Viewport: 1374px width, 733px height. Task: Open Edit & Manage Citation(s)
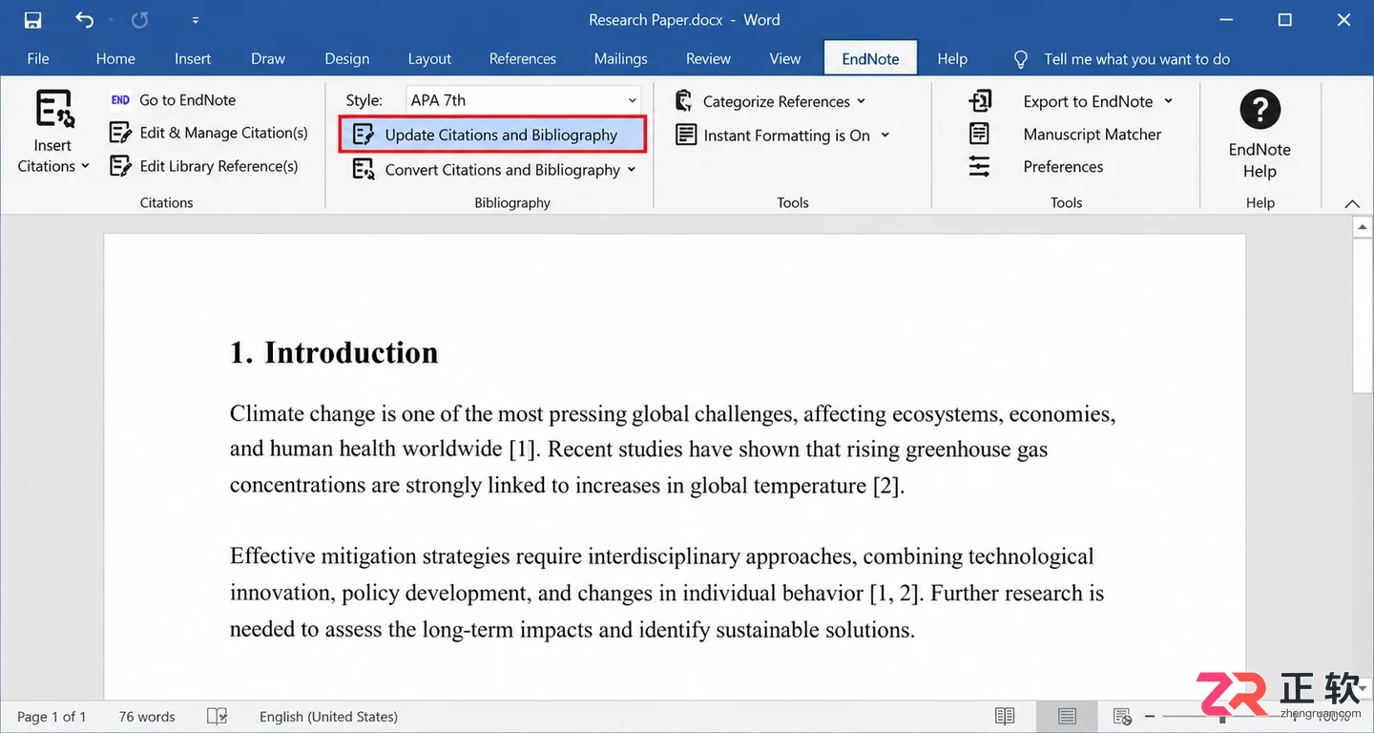[209, 133]
